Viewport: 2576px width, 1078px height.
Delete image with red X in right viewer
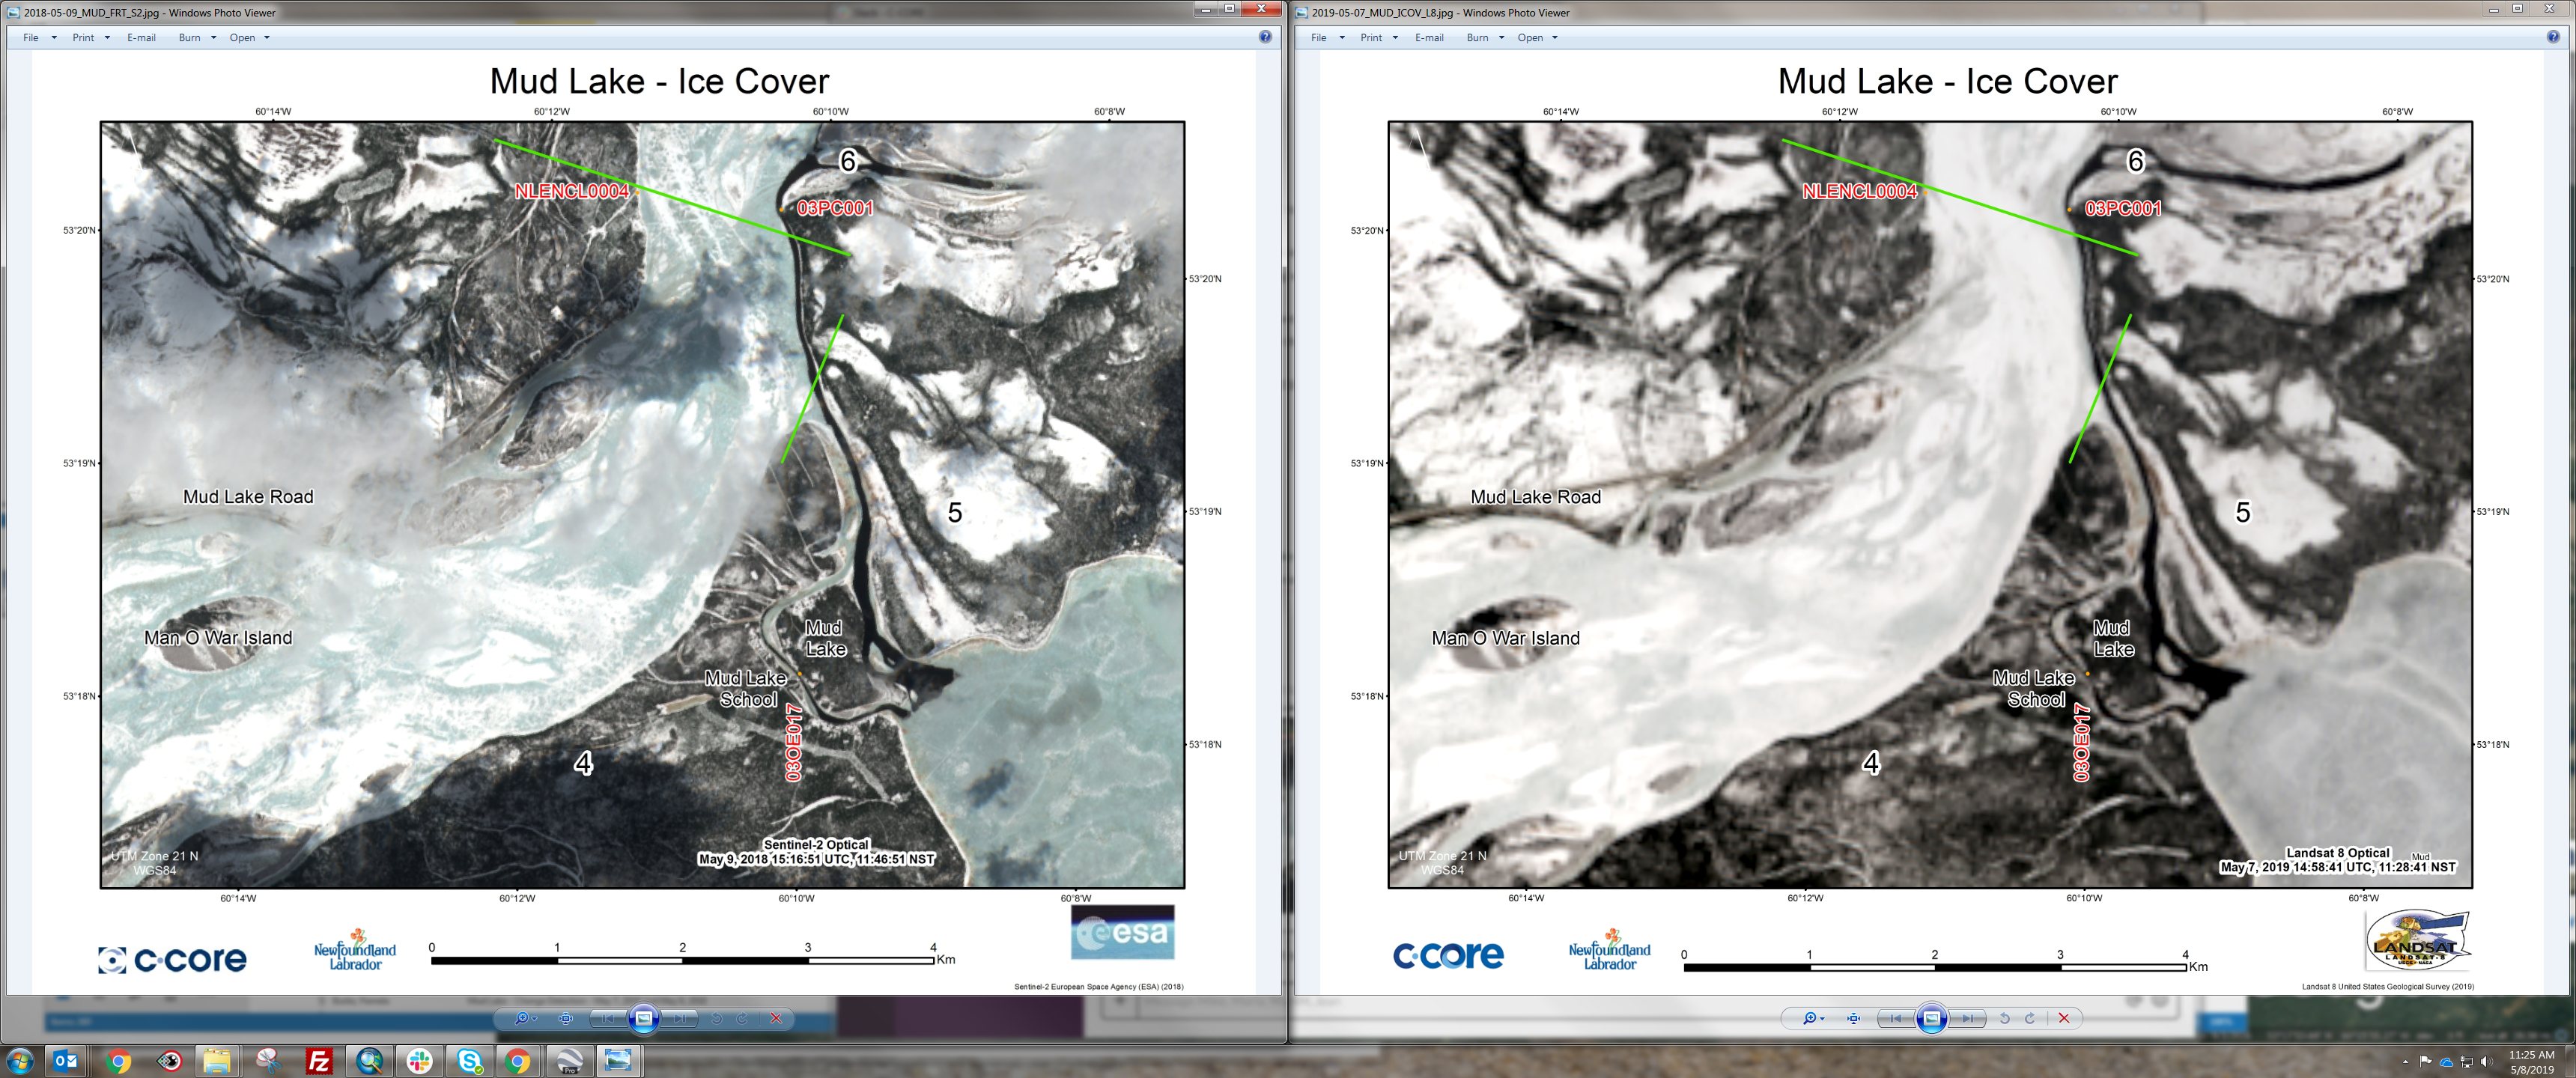click(2064, 1018)
